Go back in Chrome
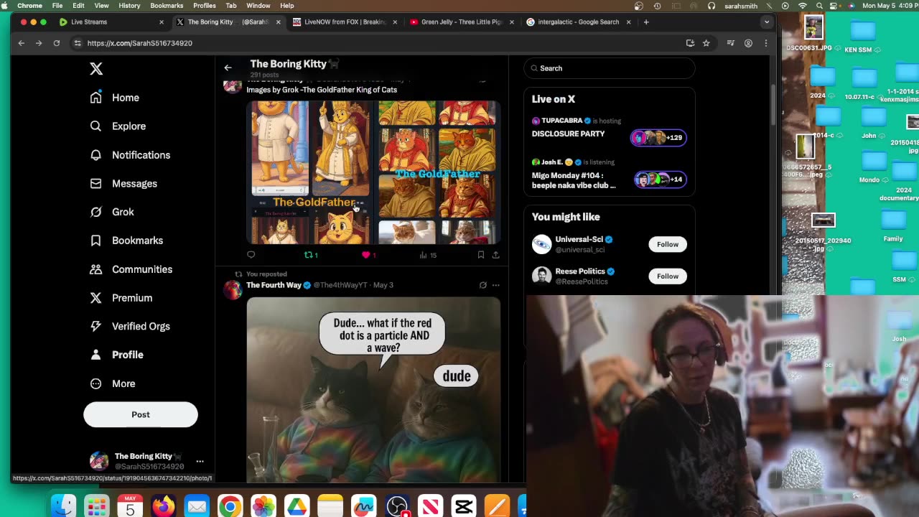 click(x=22, y=43)
